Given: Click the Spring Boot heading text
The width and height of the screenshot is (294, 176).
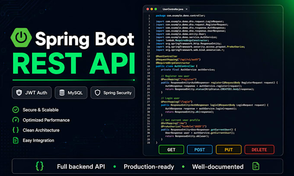Looking at the screenshot, I should 85,40.
